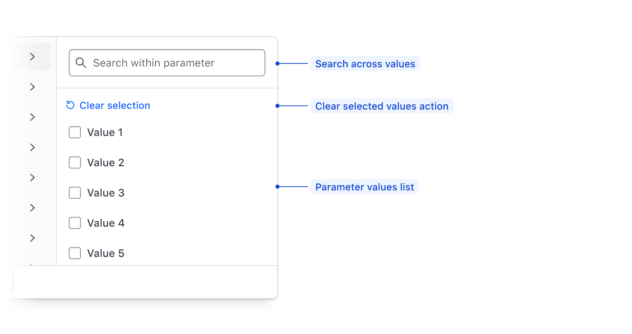Click the Parameter values list annotation label

click(364, 187)
